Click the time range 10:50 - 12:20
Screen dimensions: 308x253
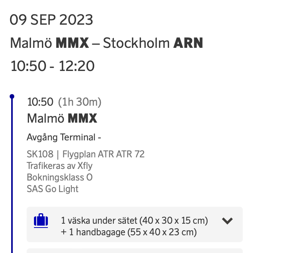coord(52,66)
